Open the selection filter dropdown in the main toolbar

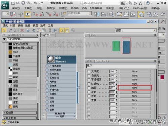click(x=7, y=13)
